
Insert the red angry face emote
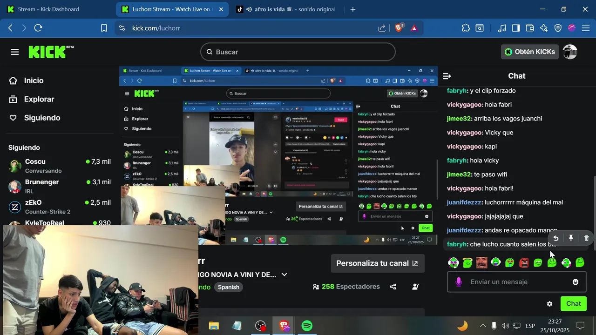point(524,263)
